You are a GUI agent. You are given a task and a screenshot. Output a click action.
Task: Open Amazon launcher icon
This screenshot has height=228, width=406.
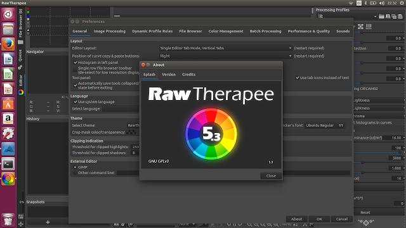click(x=8, y=119)
